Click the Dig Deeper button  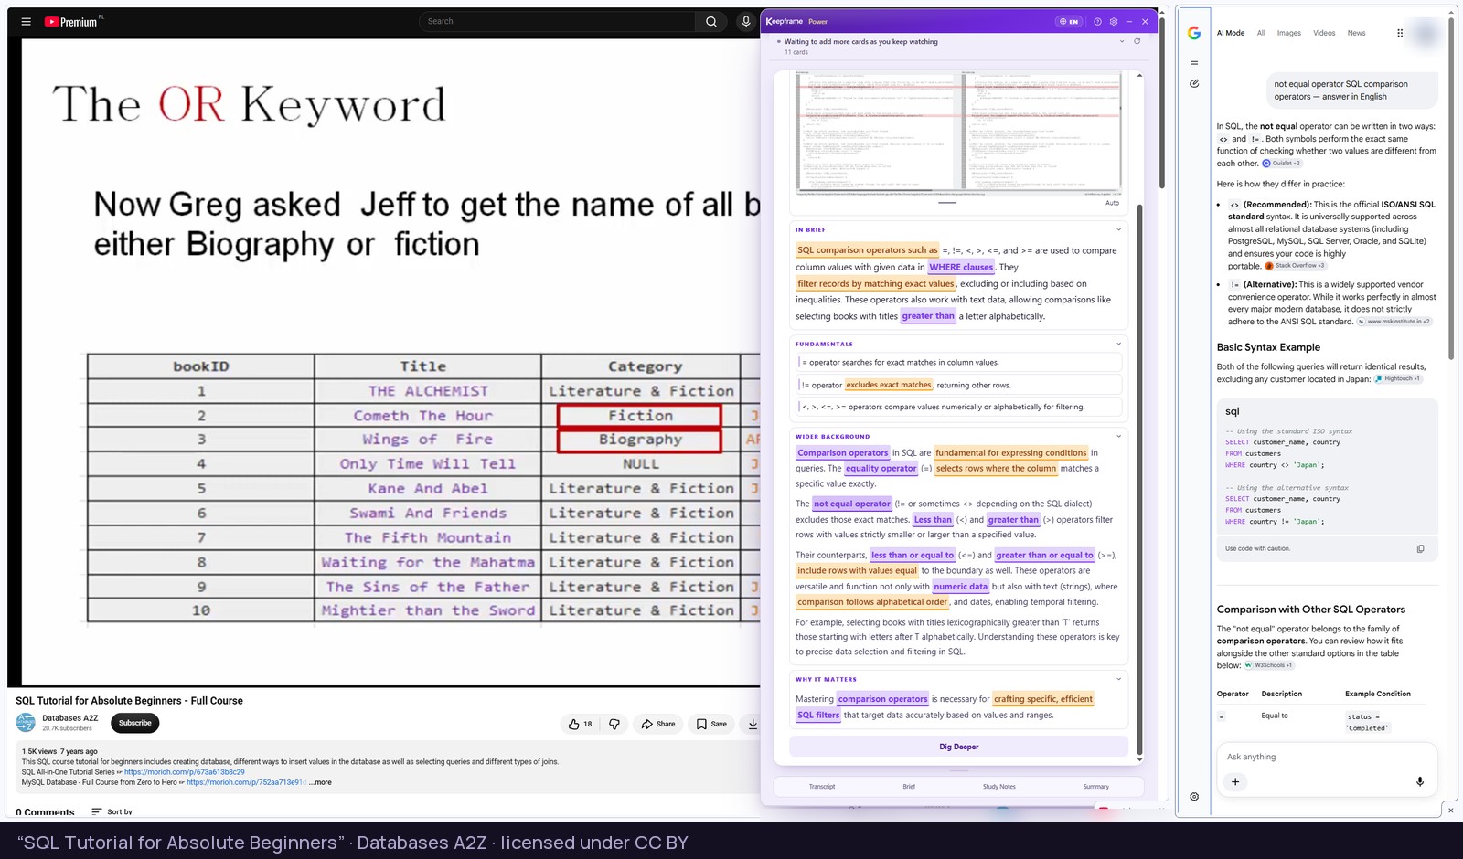[x=958, y=747]
